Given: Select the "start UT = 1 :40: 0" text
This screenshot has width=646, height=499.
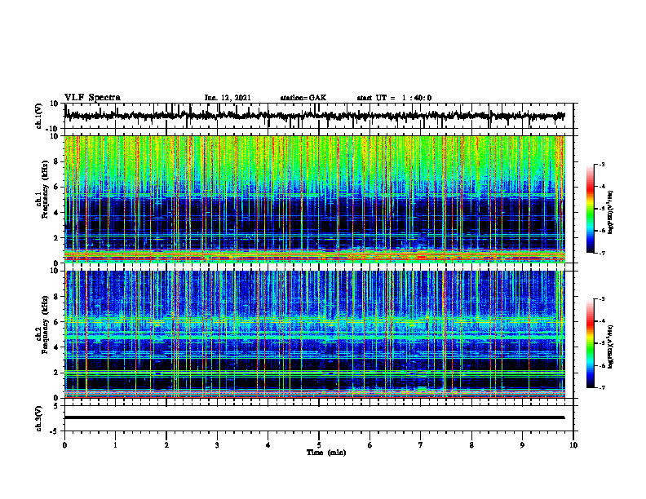Looking at the screenshot, I should 394,98.
